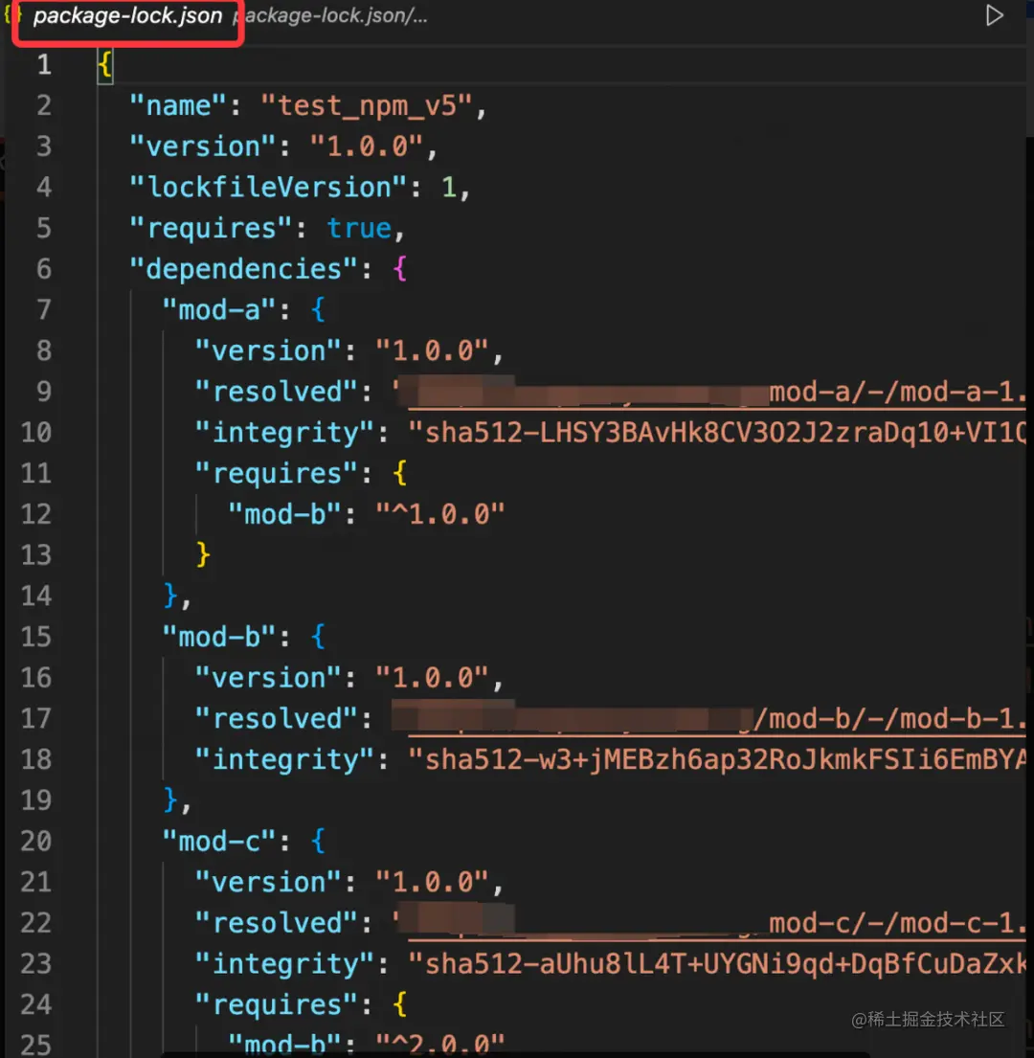
Task: Click the version "1.0.0" value on line 3
Action: tap(367, 147)
